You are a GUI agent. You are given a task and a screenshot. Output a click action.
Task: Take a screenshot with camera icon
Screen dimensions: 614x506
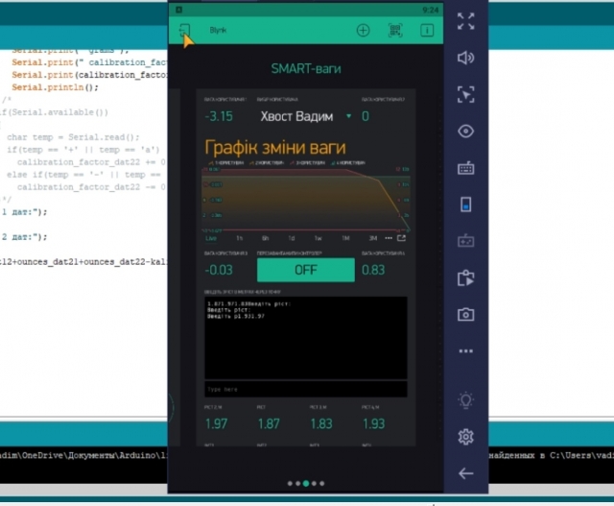coord(465,314)
